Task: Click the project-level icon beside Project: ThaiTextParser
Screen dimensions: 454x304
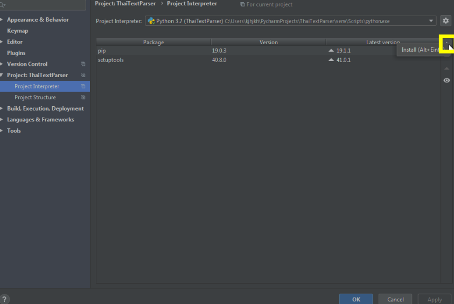Action: tap(83, 75)
